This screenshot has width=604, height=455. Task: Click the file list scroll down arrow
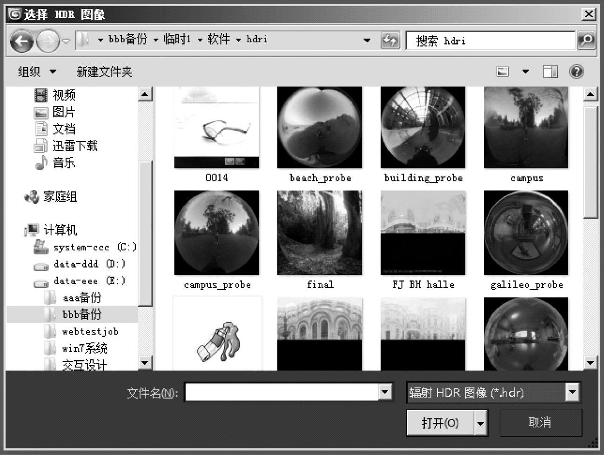[591, 363]
